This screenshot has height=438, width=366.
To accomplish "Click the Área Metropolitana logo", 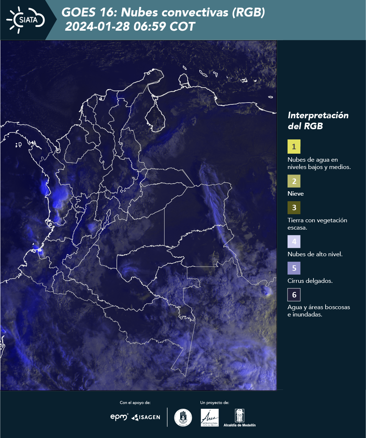I will pyautogui.click(x=210, y=418).
